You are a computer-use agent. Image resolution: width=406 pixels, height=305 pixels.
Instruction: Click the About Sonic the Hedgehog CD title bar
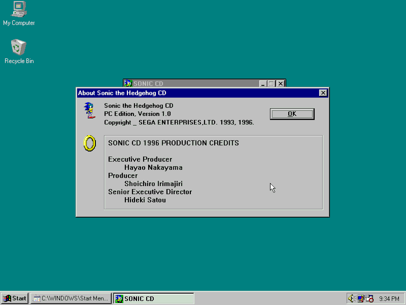(203, 93)
